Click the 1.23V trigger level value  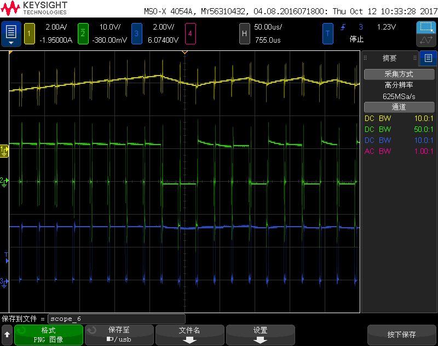[387, 27]
